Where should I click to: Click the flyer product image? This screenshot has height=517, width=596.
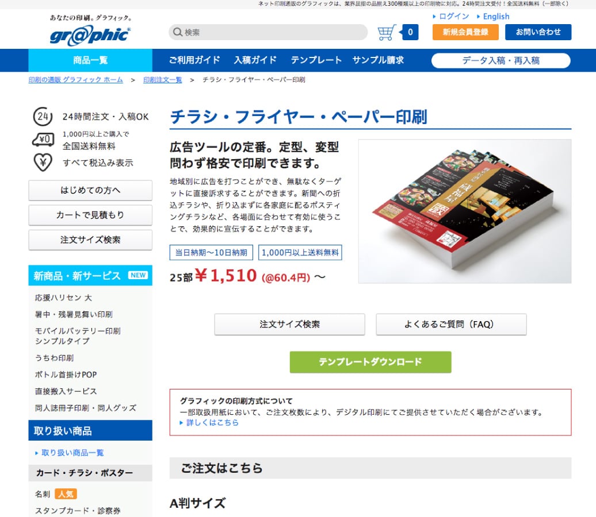click(x=465, y=211)
